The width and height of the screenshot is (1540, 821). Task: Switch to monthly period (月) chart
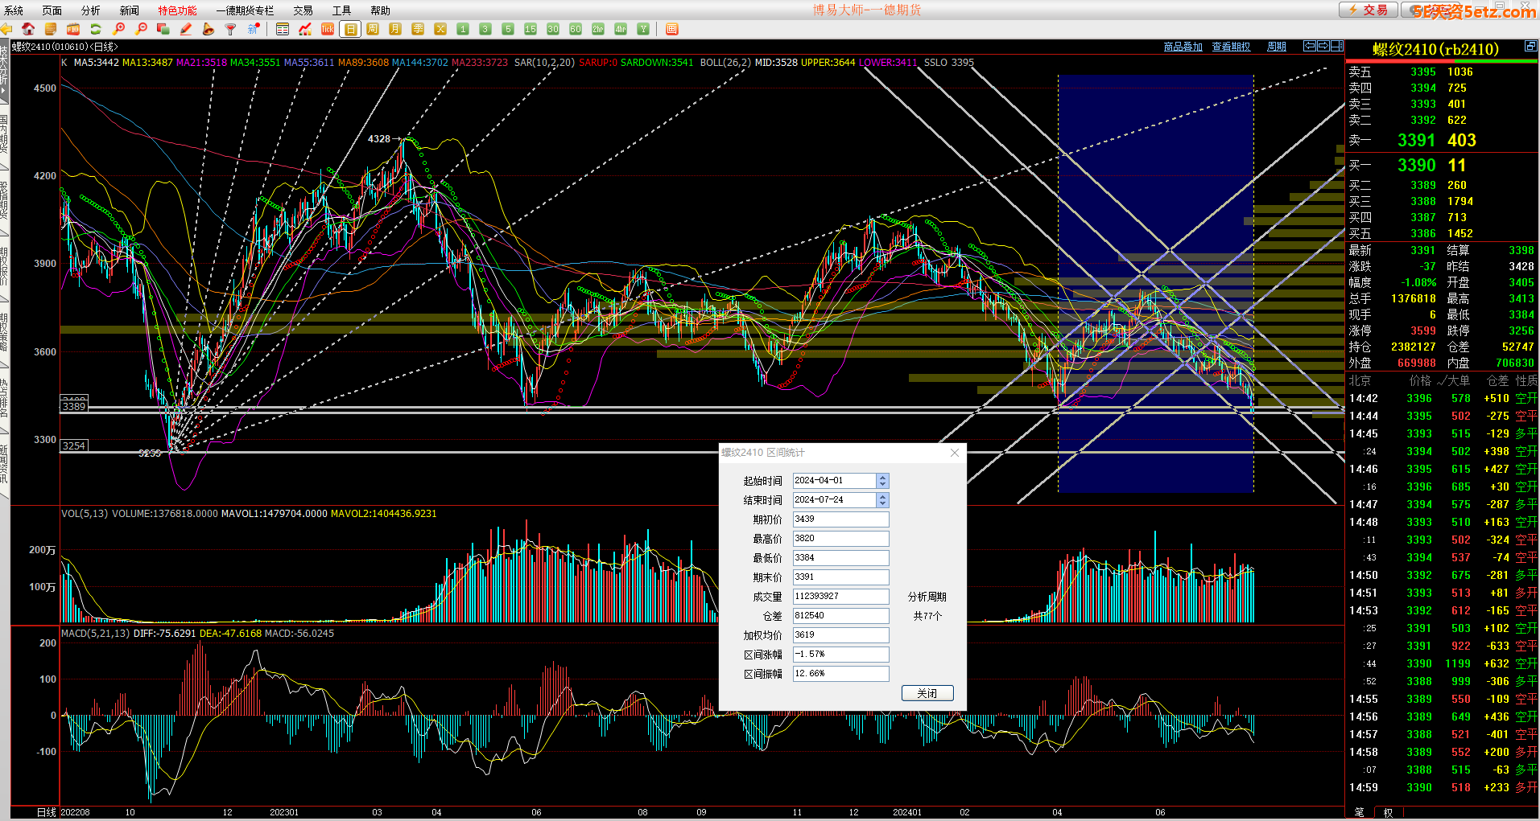395,29
